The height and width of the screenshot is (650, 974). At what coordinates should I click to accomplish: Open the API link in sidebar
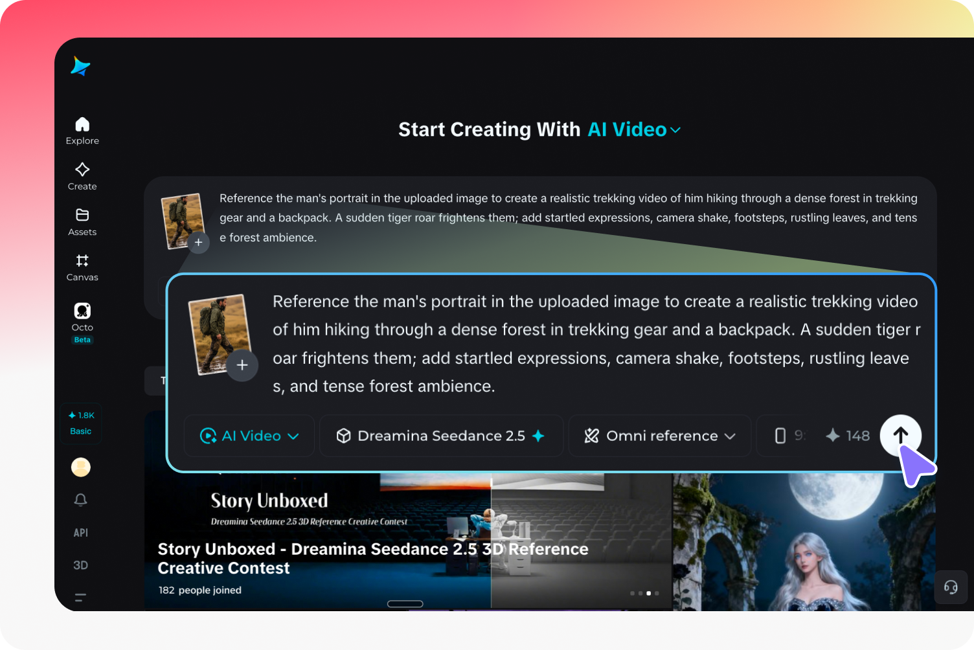coord(80,533)
